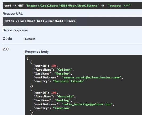Click the Response body label
The height and width of the screenshot is (115, 142).
click(37, 52)
